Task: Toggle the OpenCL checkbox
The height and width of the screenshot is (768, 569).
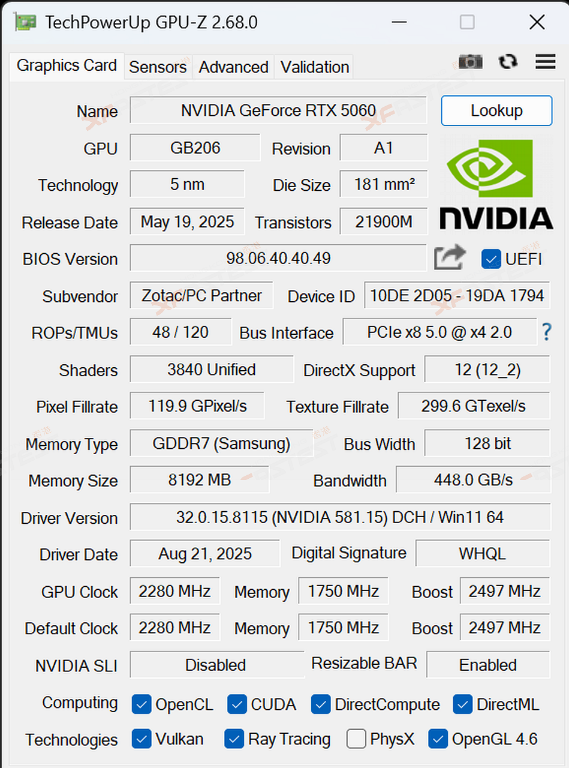Action: pos(142,704)
